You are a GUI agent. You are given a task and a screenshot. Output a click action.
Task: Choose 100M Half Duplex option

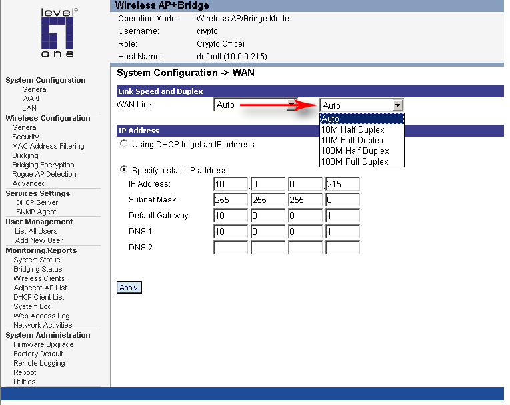point(362,151)
